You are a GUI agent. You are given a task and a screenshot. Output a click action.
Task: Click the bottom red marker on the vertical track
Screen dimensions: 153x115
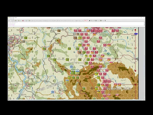[x=135, y=71]
